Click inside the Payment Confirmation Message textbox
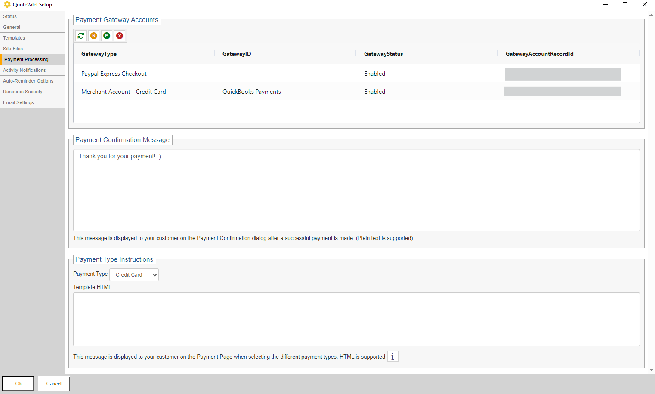This screenshot has height=394, width=655. pos(356,190)
